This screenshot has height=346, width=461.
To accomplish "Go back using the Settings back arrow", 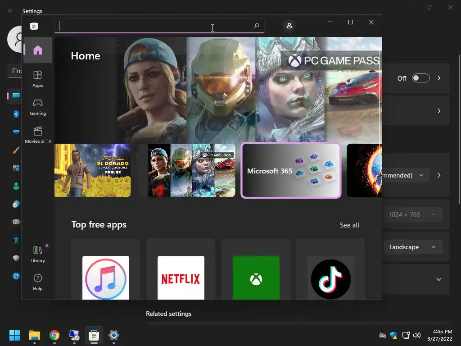I will 11,11.
